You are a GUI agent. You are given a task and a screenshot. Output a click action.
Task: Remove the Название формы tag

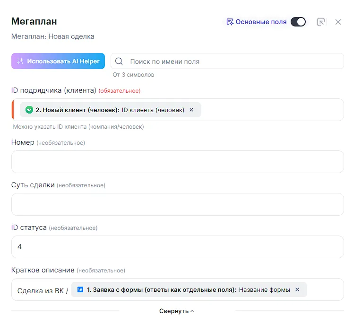click(297, 289)
